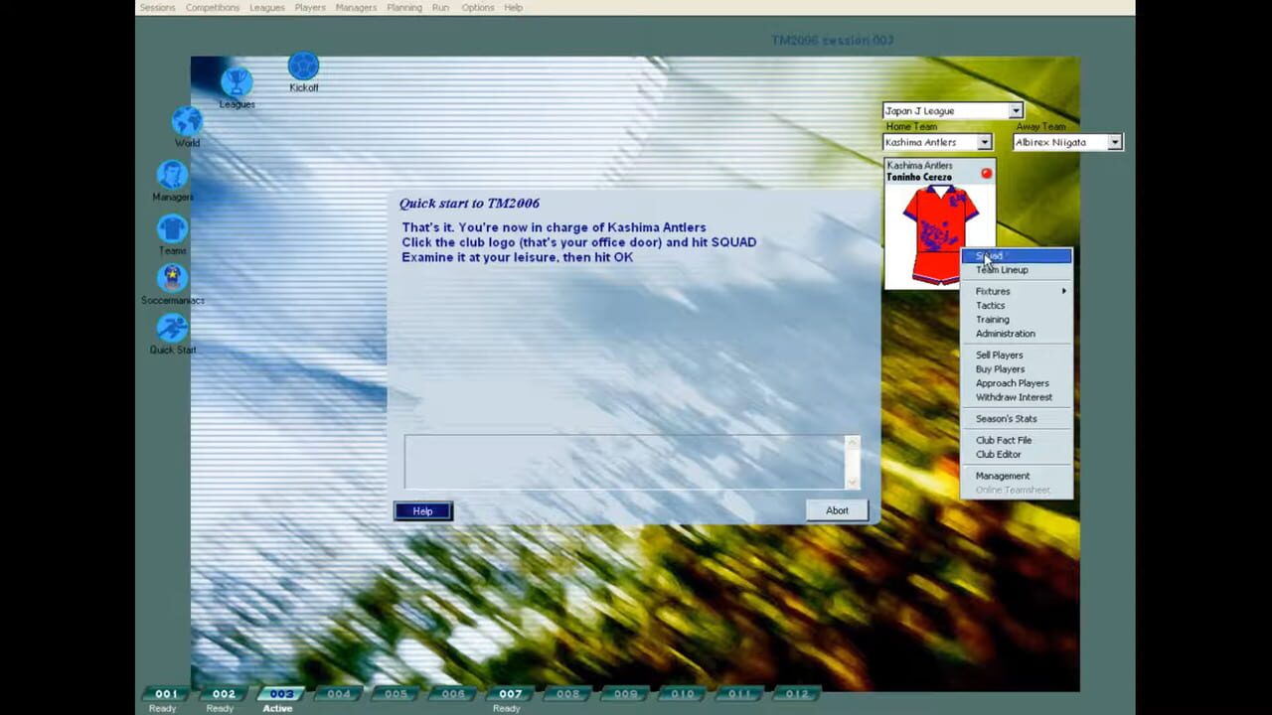Open the Away Team Albirex Niigata dropdown

(x=1114, y=142)
